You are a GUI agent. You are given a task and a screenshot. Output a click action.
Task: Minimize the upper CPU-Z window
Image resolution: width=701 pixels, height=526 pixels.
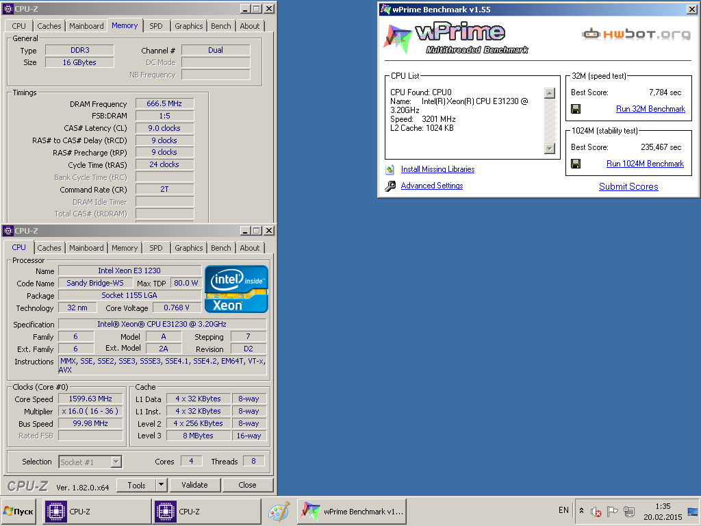click(x=245, y=8)
